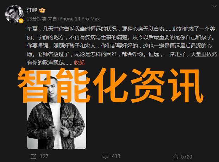Screen dimensions: 219x162
Task: Open comments via the speech bubble icon
Action: [105, 156]
